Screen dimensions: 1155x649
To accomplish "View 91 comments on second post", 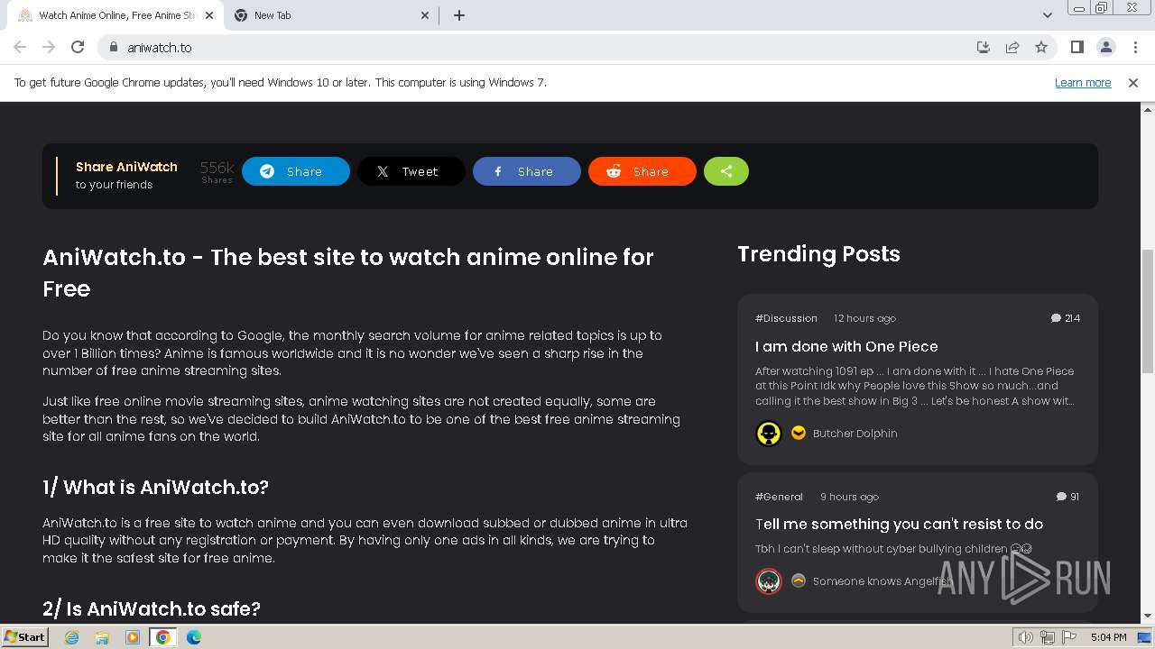I will pyautogui.click(x=1068, y=497).
